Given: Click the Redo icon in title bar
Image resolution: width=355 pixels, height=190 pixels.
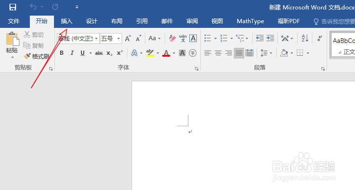Looking at the screenshot, I should [55, 7].
